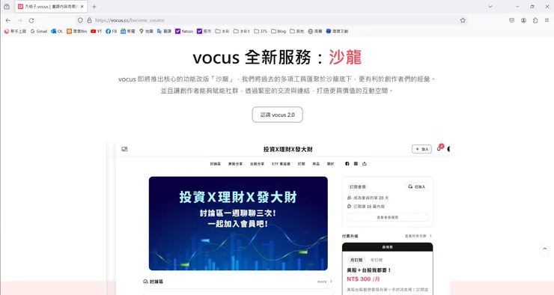Image resolution: width=554 pixels, height=295 pixels.
Task: Open the translate bookmark
Action: point(164,31)
